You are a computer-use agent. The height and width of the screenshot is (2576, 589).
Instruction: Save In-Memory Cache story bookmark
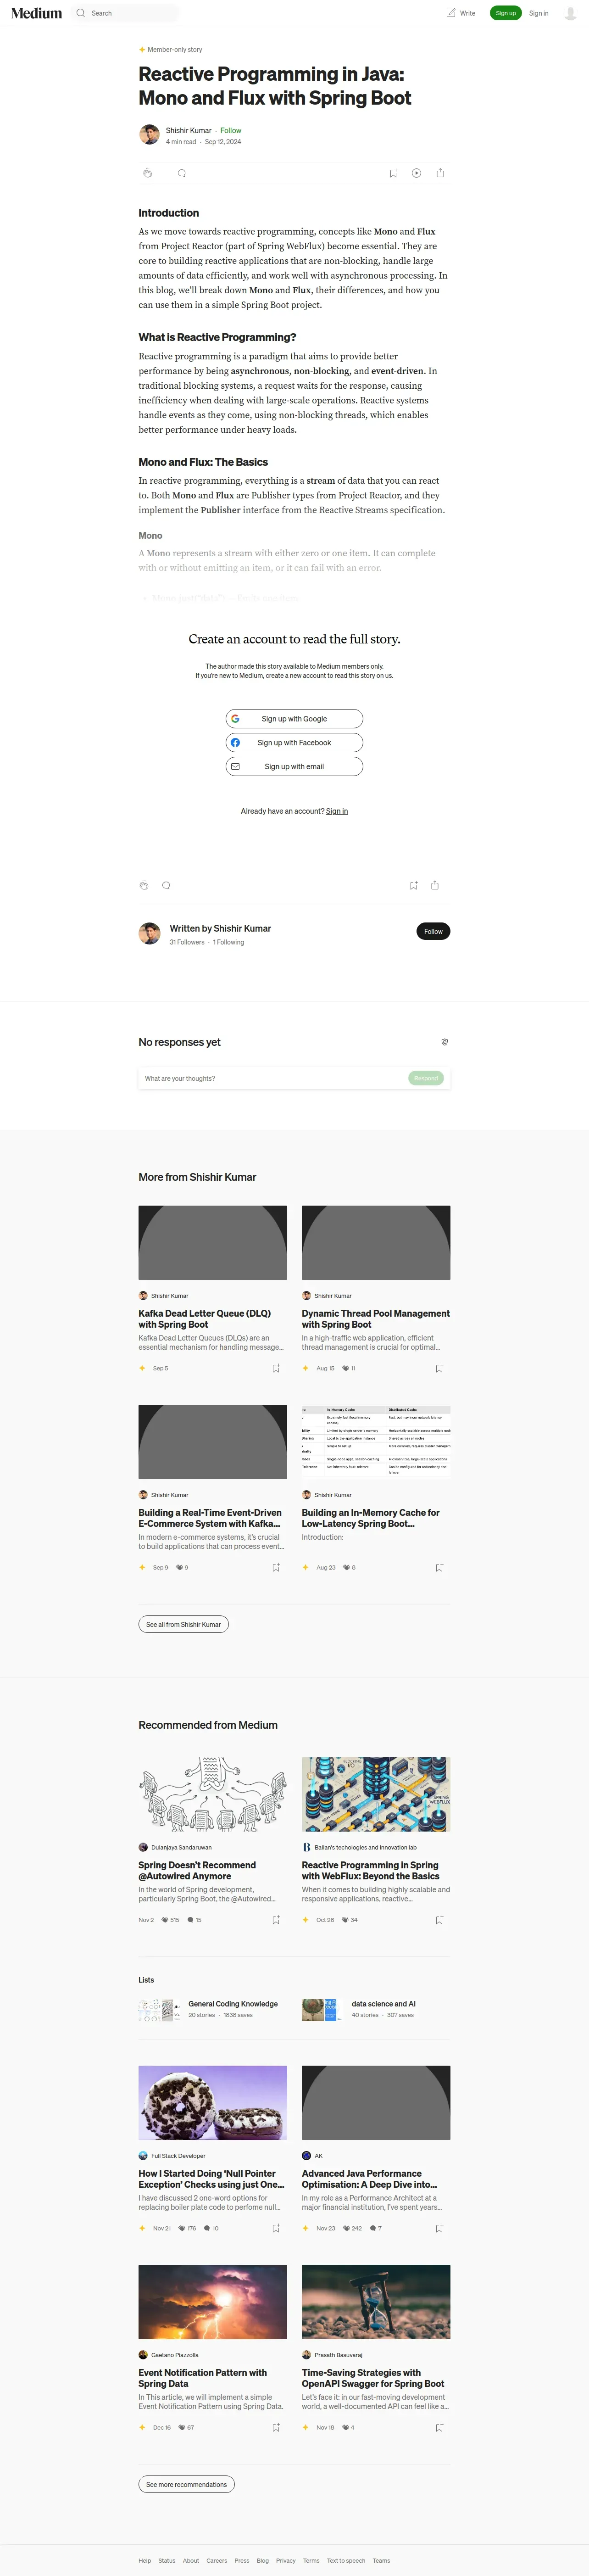click(x=439, y=1567)
